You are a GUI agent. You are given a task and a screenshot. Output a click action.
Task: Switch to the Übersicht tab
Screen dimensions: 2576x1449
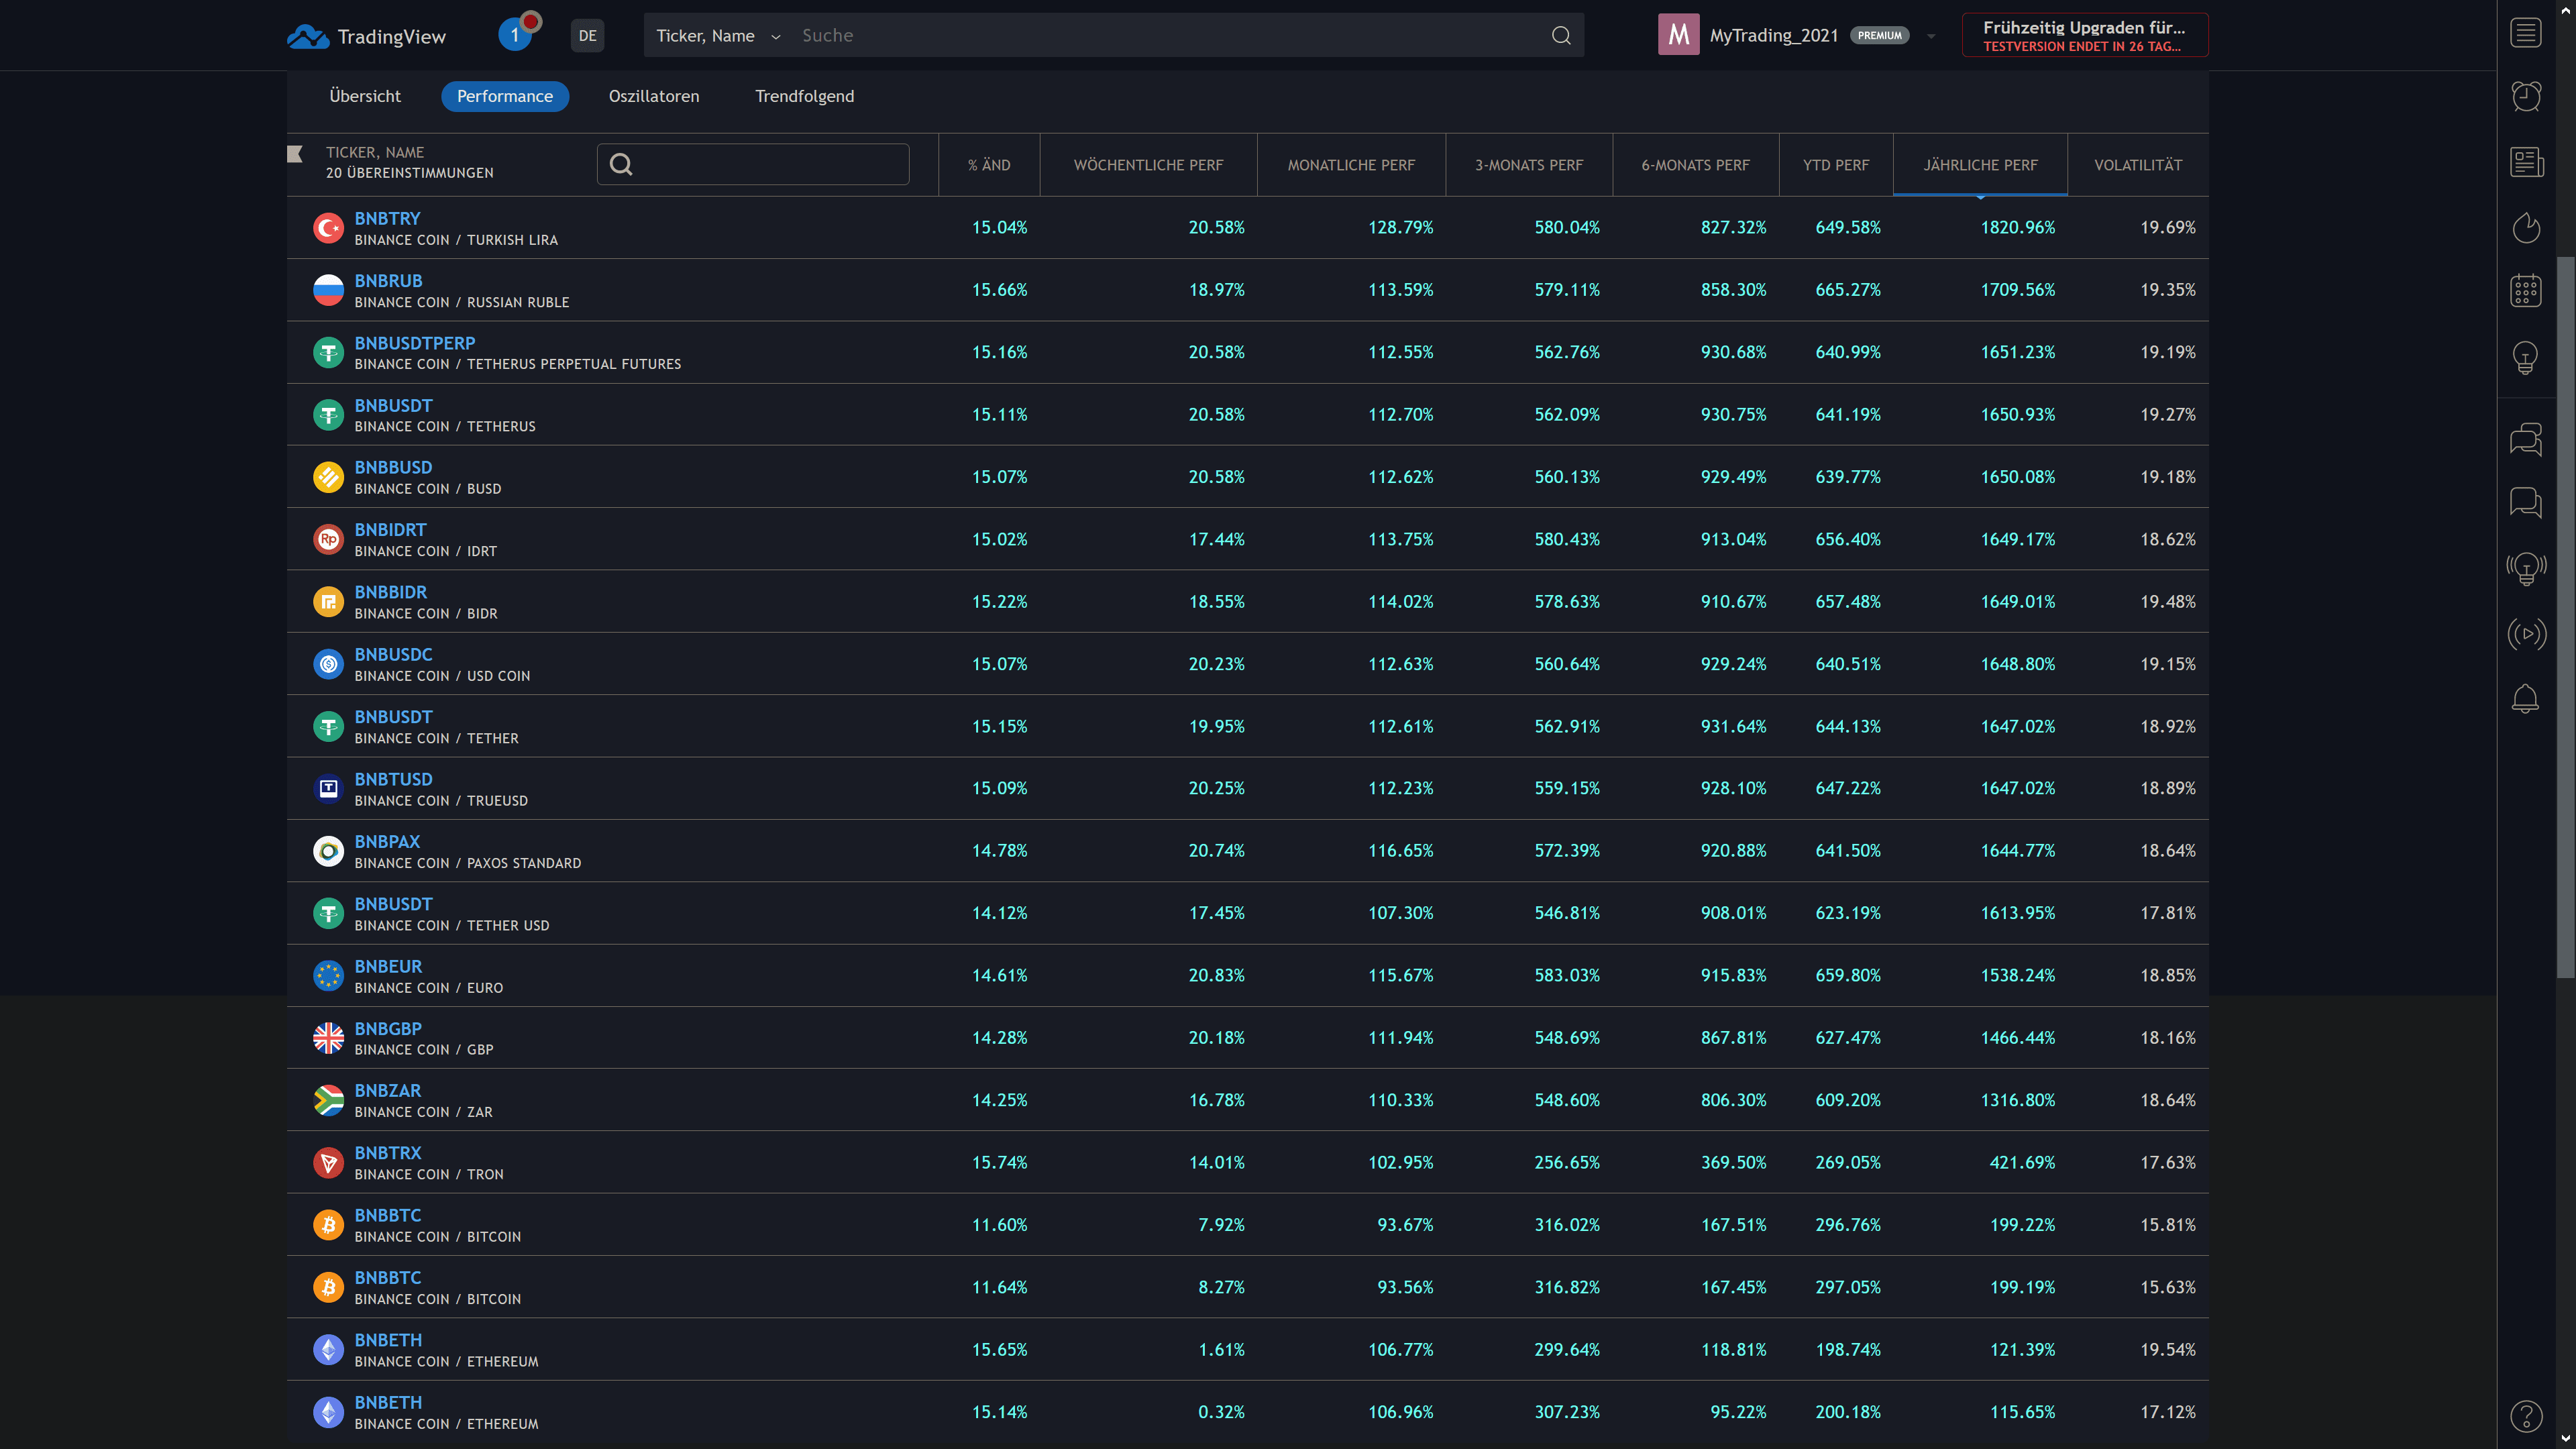tap(365, 96)
